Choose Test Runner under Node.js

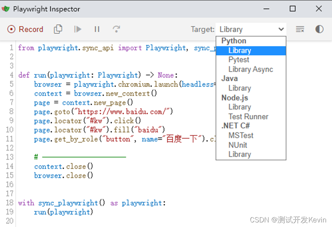point(248,117)
